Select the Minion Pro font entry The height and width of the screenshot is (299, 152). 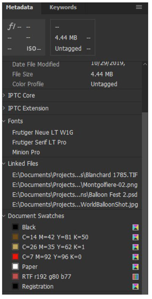click(26, 152)
